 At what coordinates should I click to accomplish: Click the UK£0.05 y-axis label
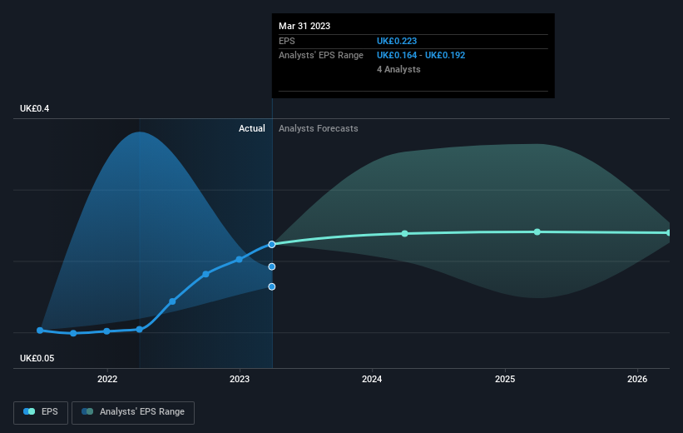[x=37, y=358]
